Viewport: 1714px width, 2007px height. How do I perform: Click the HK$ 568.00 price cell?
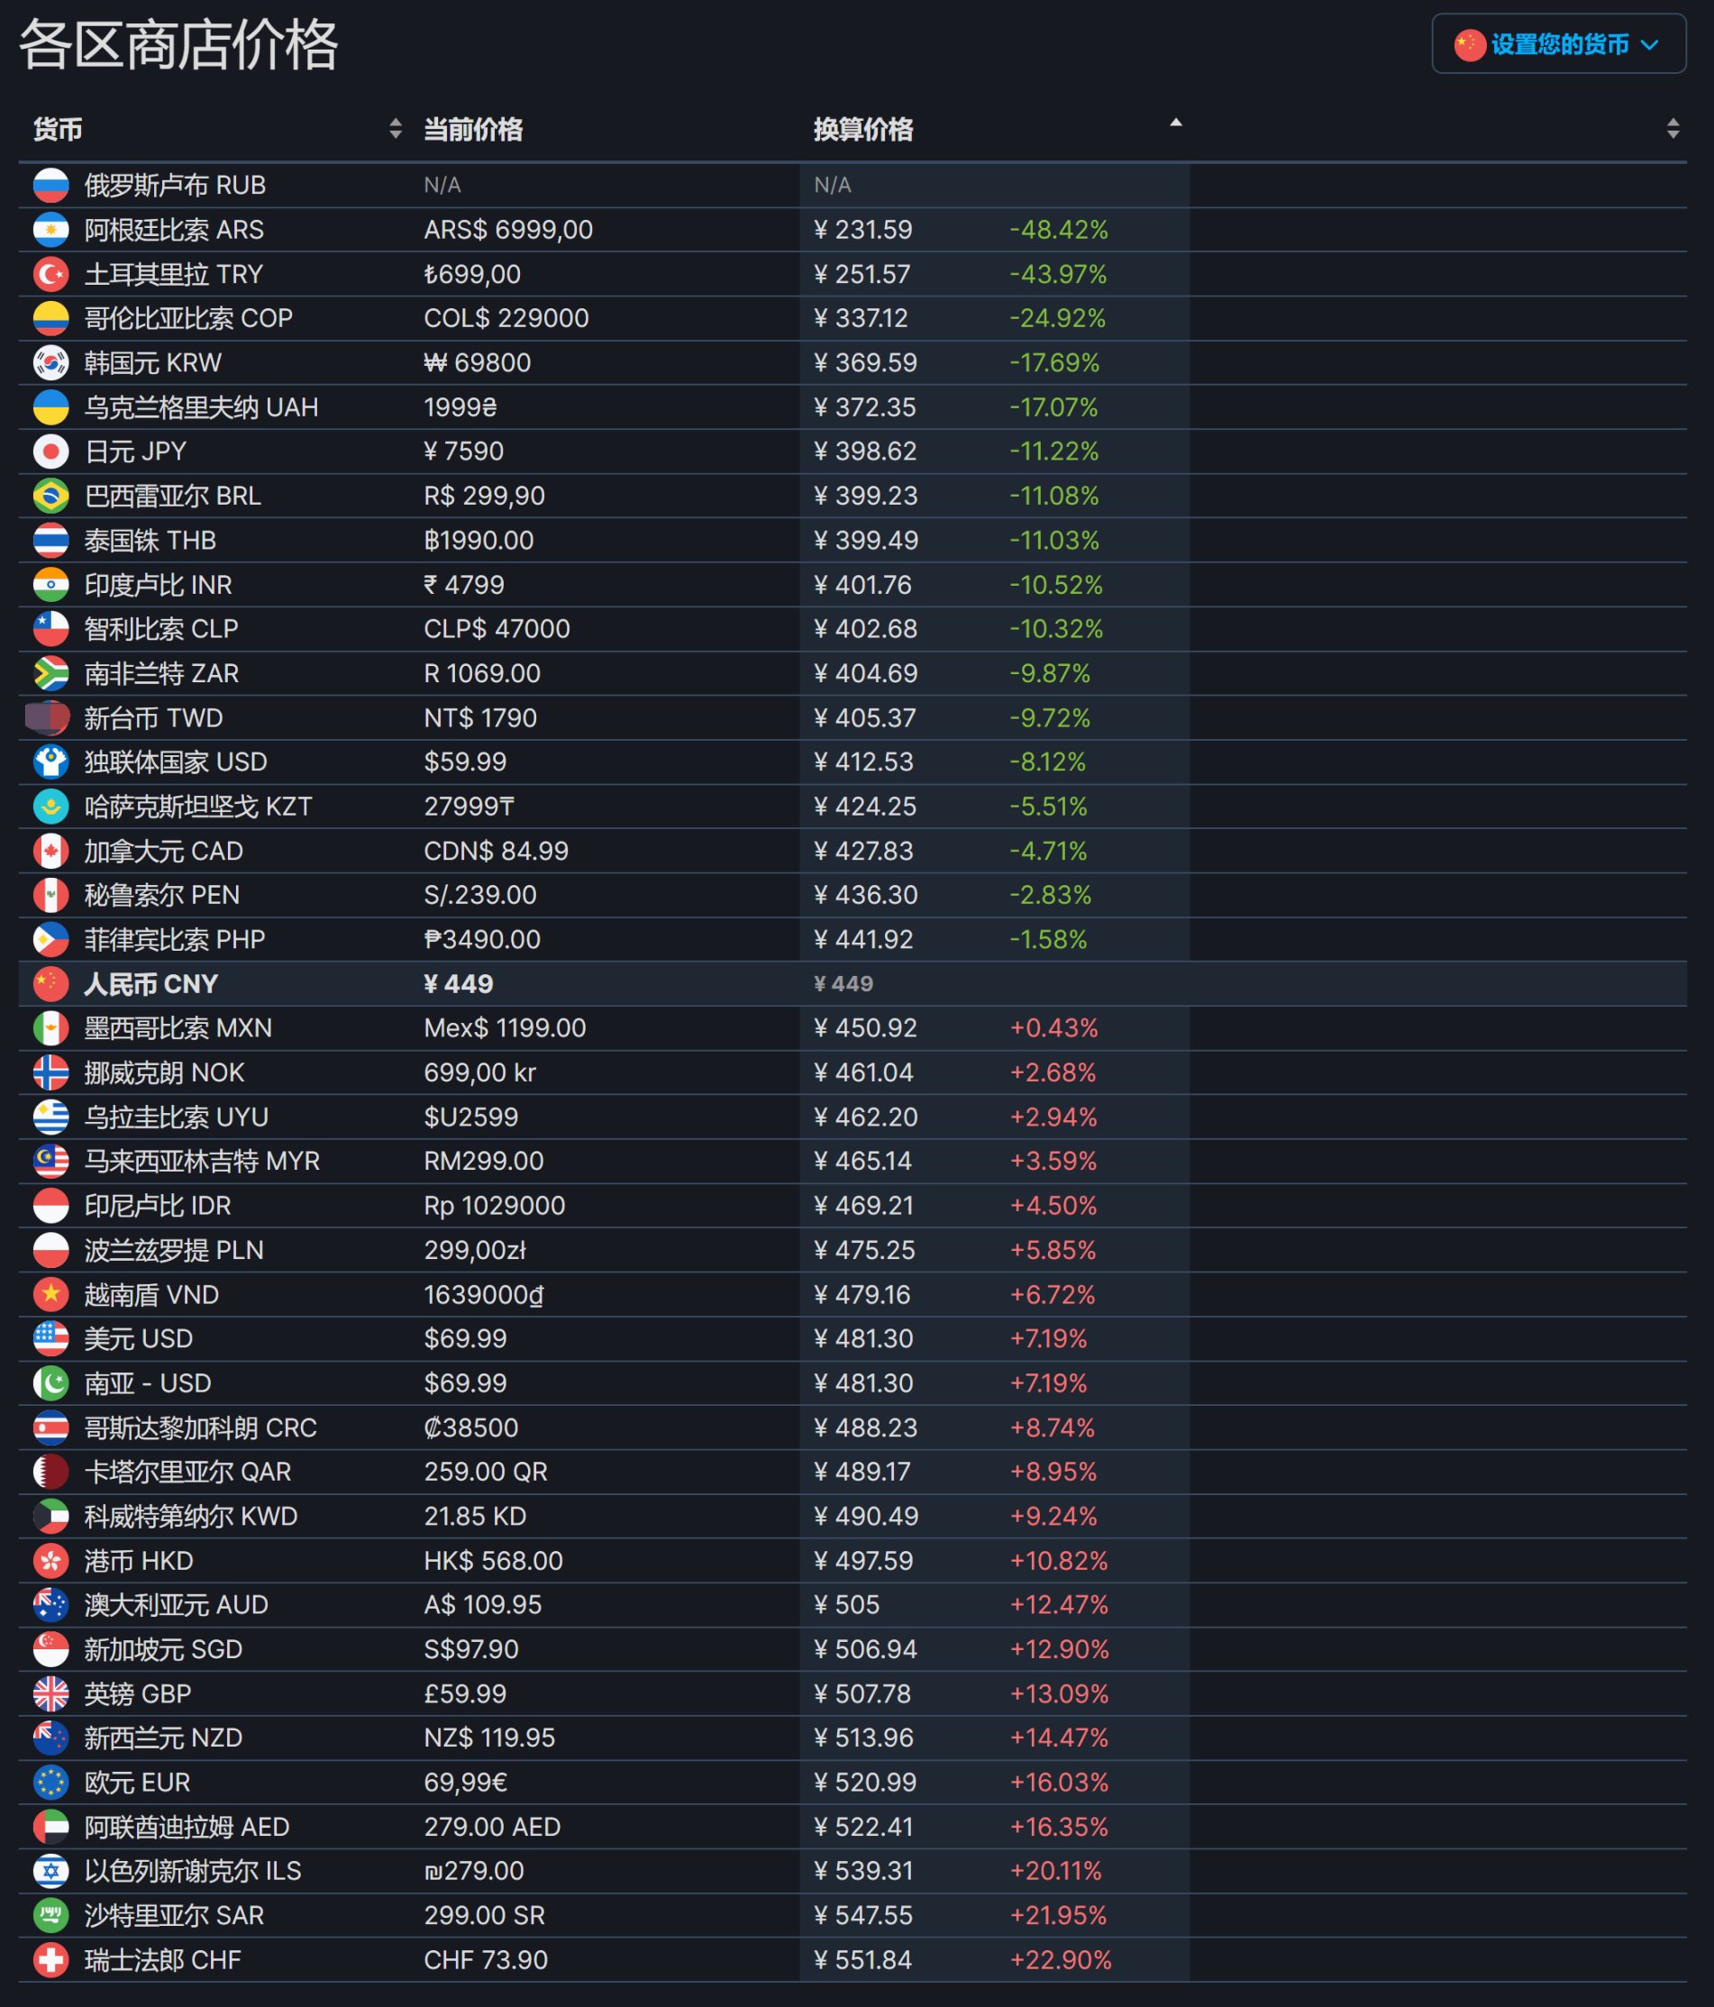pyautogui.click(x=493, y=1561)
